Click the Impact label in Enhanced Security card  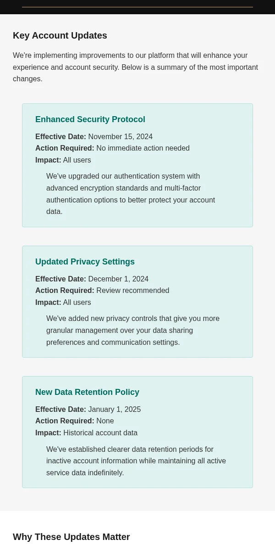(x=48, y=160)
